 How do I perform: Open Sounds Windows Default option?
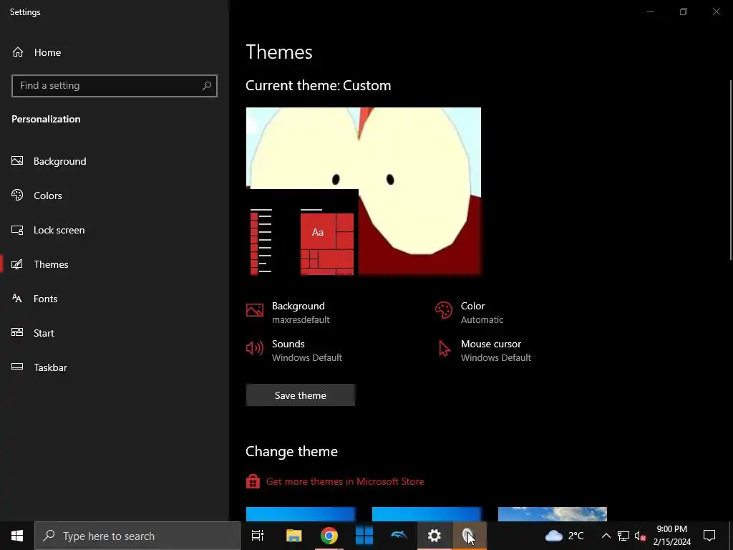pyautogui.click(x=294, y=350)
